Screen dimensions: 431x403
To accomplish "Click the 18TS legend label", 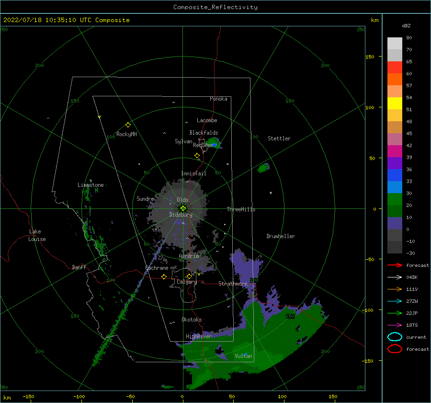I will pyautogui.click(x=412, y=325).
